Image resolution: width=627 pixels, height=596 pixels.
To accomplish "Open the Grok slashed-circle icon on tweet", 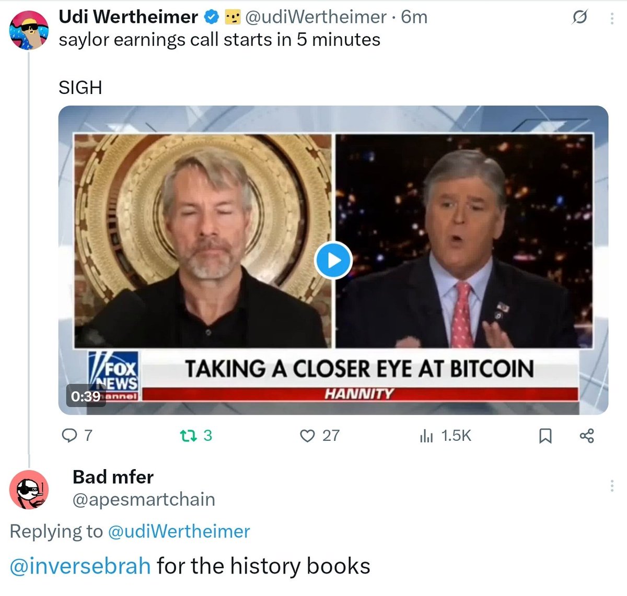I will tap(579, 18).
